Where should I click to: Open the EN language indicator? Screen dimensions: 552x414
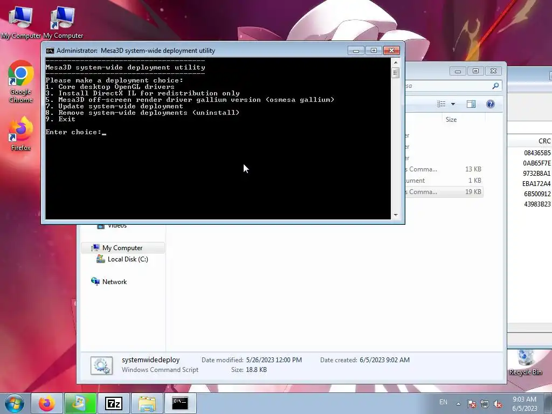tap(443, 402)
